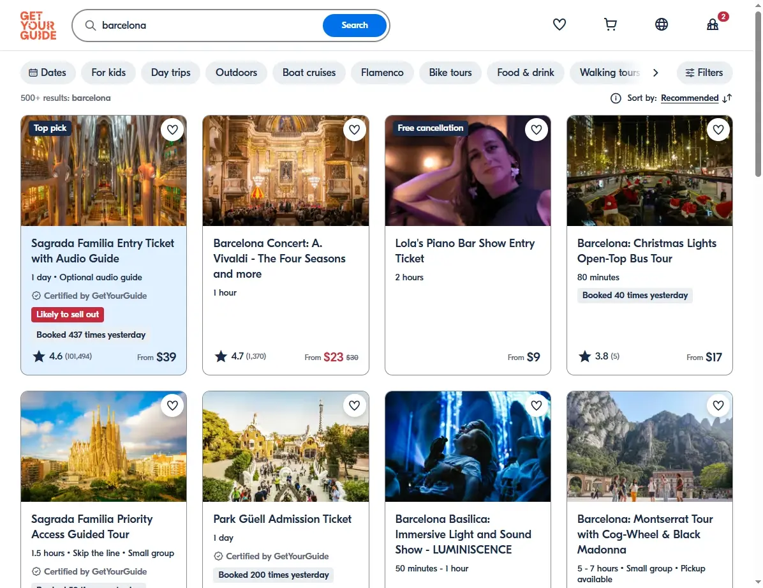Open the Filters panel
763x588 pixels.
pyautogui.click(x=704, y=73)
